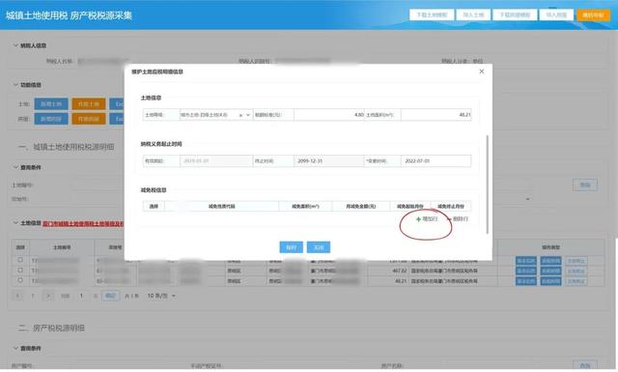Viewport: 618px width, 372px height.
Task: Select the third land row radio button
Action: pos(20,280)
